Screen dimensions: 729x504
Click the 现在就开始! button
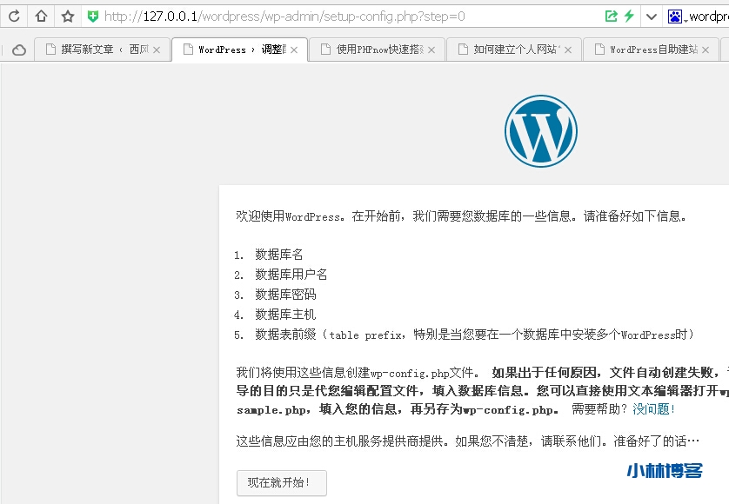pos(281,483)
